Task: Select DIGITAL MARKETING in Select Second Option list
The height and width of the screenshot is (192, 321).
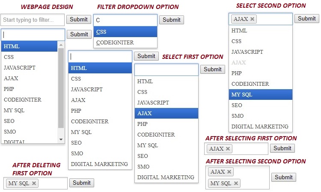Action: (x=260, y=127)
